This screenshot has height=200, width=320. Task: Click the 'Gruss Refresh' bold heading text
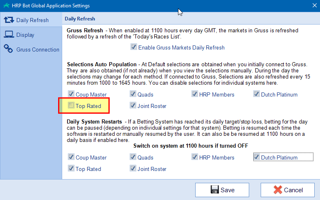pos(85,30)
